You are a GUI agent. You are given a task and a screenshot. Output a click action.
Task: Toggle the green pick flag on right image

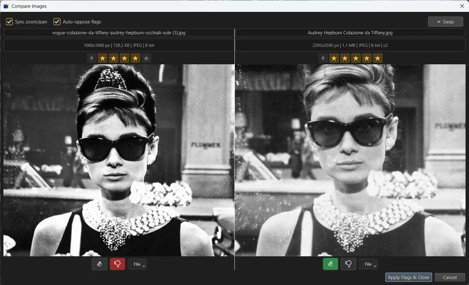point(330,264)
